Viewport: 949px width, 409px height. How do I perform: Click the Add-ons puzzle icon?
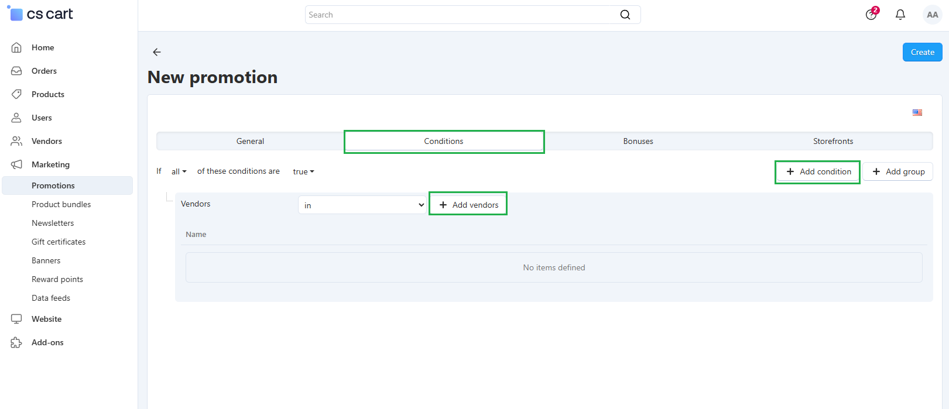coord(16,342)
